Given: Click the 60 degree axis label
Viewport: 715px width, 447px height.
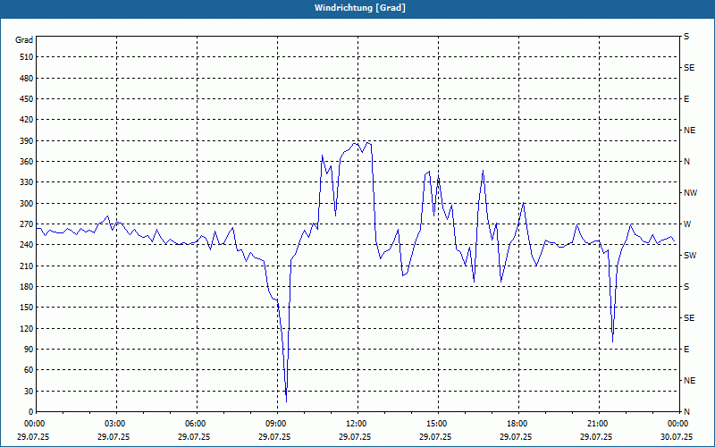Looking at the screenshot, I should (x=28, y=370).
